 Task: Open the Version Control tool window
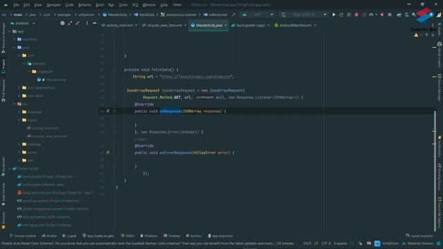23,236
